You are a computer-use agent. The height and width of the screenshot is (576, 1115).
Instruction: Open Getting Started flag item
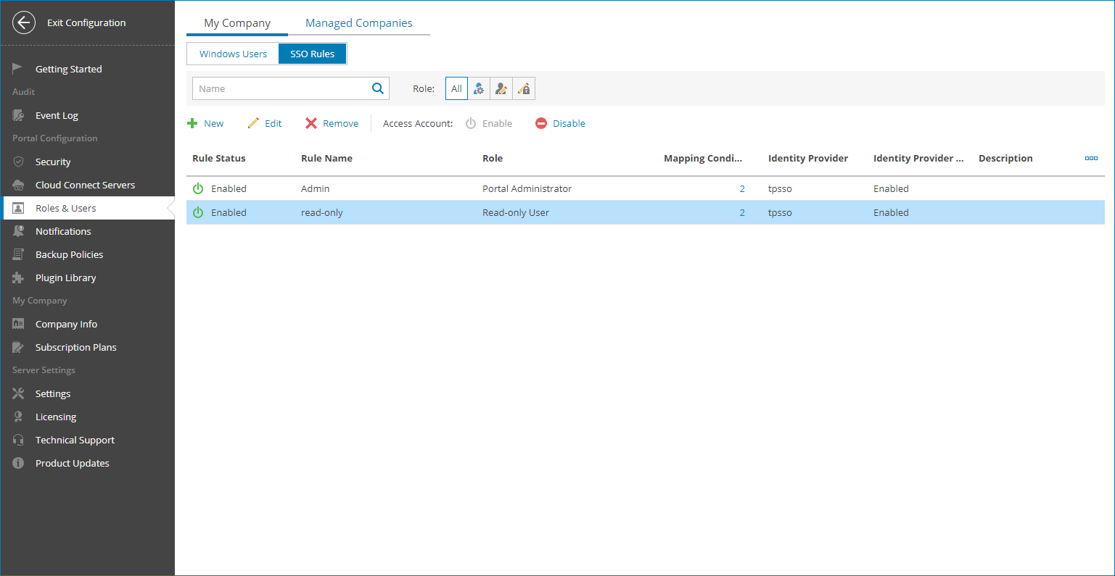(x=68, y=69)
